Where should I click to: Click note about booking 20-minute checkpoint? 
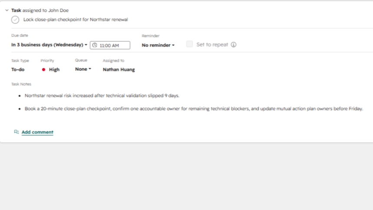194,109
